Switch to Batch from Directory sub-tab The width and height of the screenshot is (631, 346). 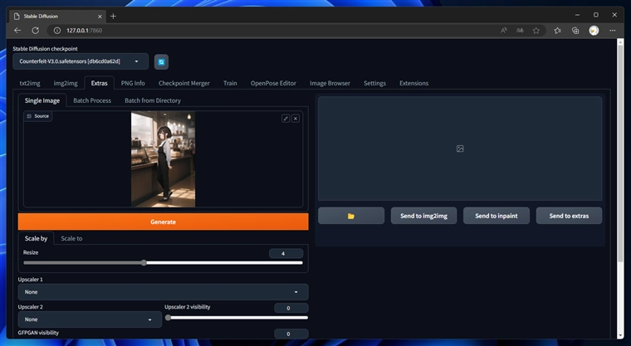153,100
